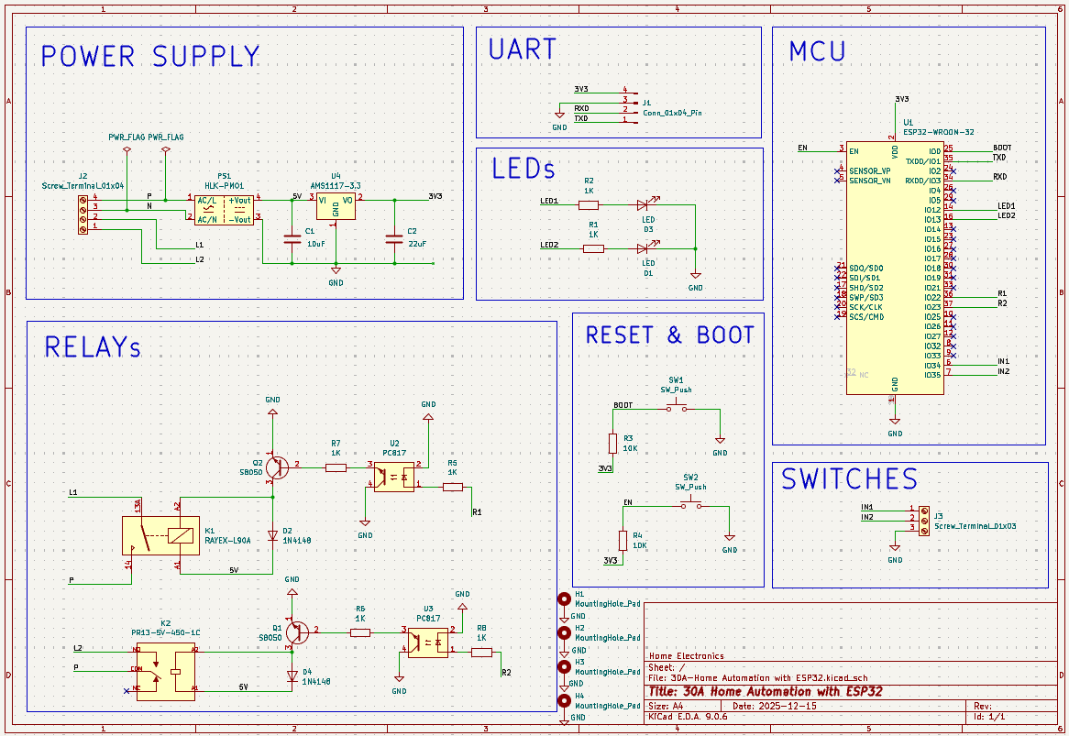Click the SWITCHES section heading
This screenshot has height=736, width=1069.
[850, 479]
